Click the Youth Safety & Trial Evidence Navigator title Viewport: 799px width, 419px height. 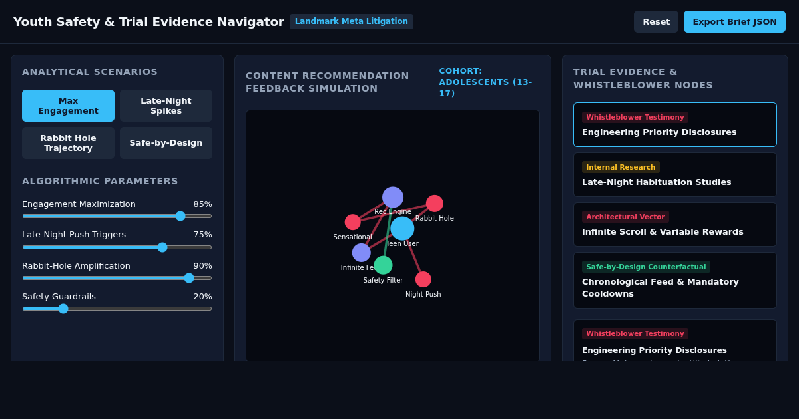(x=148, y=21)
